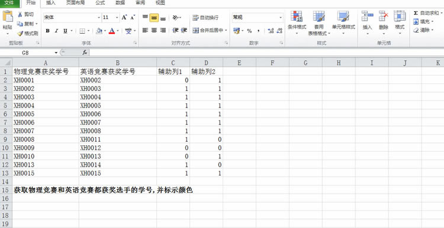Screen dimensions: 444x228
Task: Apply the fill color bucket
Action: pyautogui.click(x=99, y=31)
